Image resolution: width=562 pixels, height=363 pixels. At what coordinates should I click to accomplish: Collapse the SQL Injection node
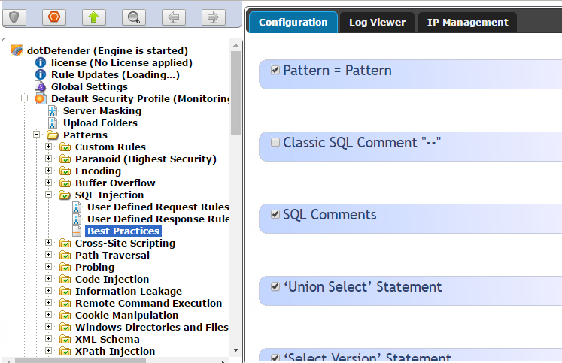point(48,195)
